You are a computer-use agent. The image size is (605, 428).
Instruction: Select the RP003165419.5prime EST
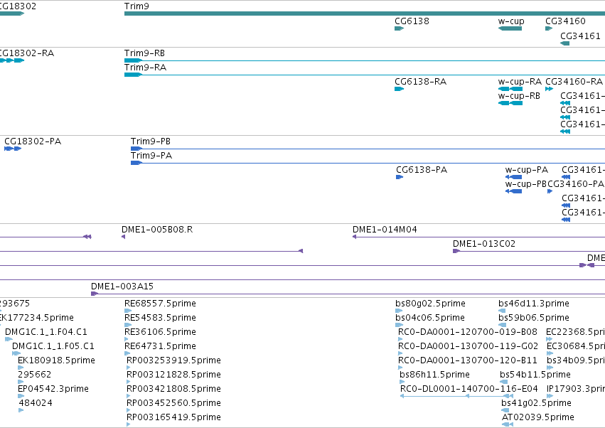pos(173,418)
